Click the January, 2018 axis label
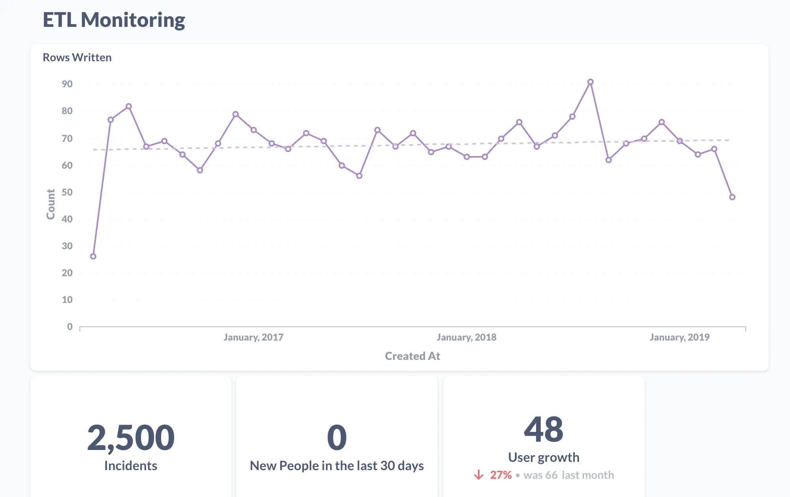The width and height of the screenshot is (790, 497). coord(466,337)
